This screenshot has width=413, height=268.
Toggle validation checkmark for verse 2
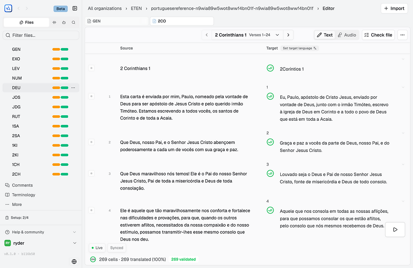coord(270,142)
